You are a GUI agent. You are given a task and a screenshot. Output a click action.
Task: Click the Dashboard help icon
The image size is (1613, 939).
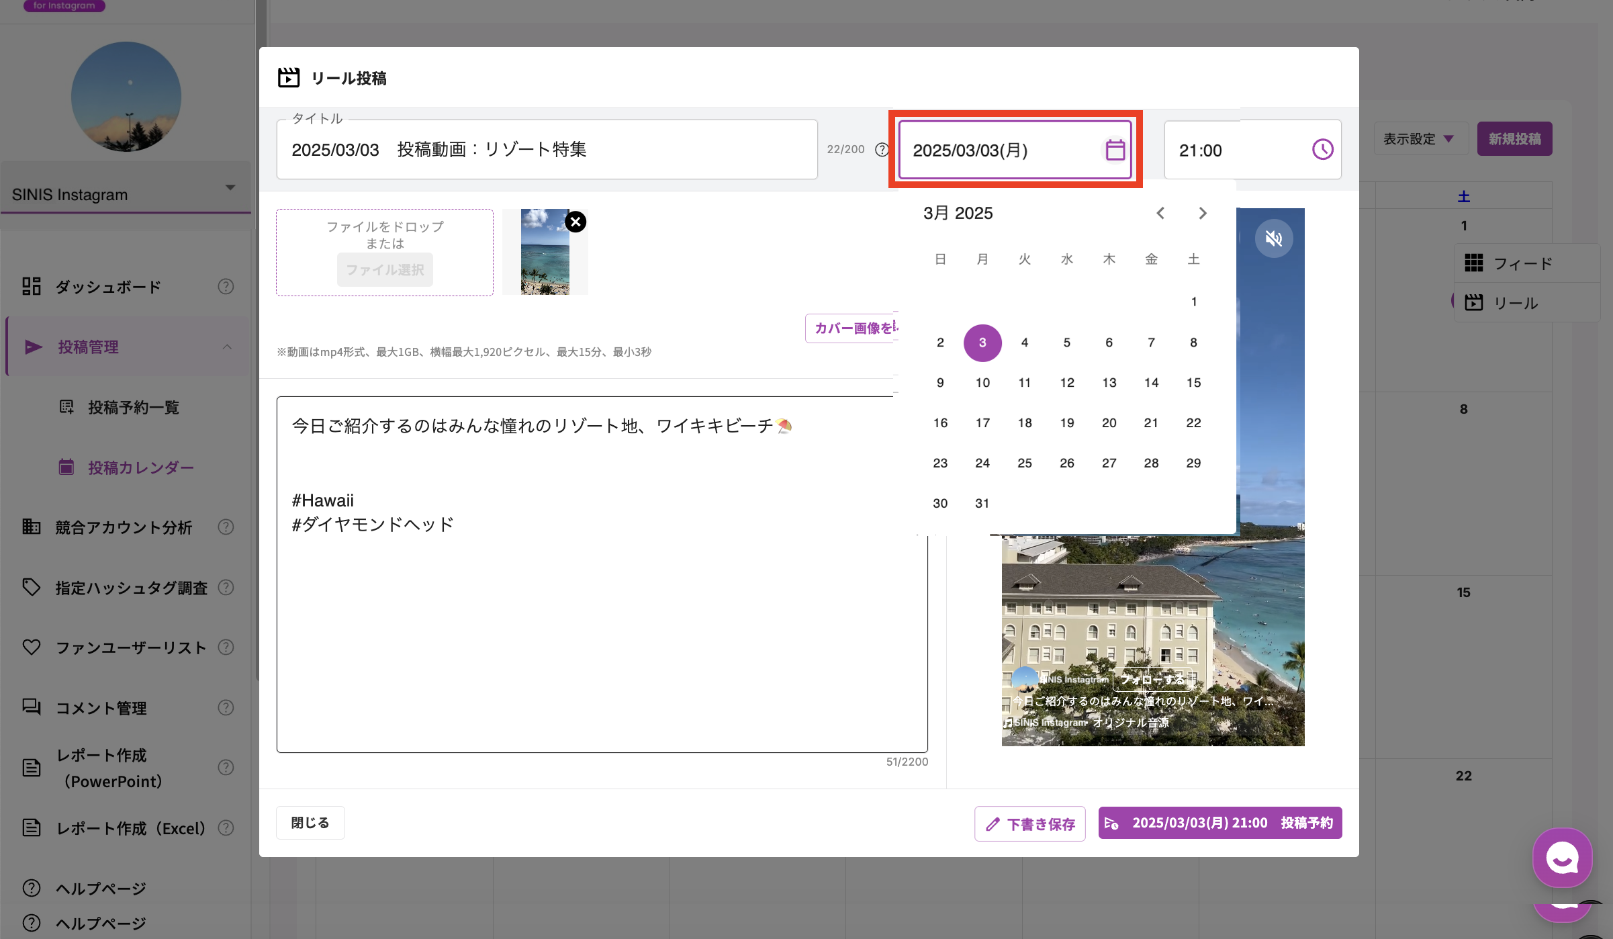click(226, 287)
